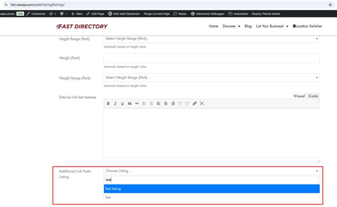Open the Weight Range (Perk) dropdown

coord(212,78)
